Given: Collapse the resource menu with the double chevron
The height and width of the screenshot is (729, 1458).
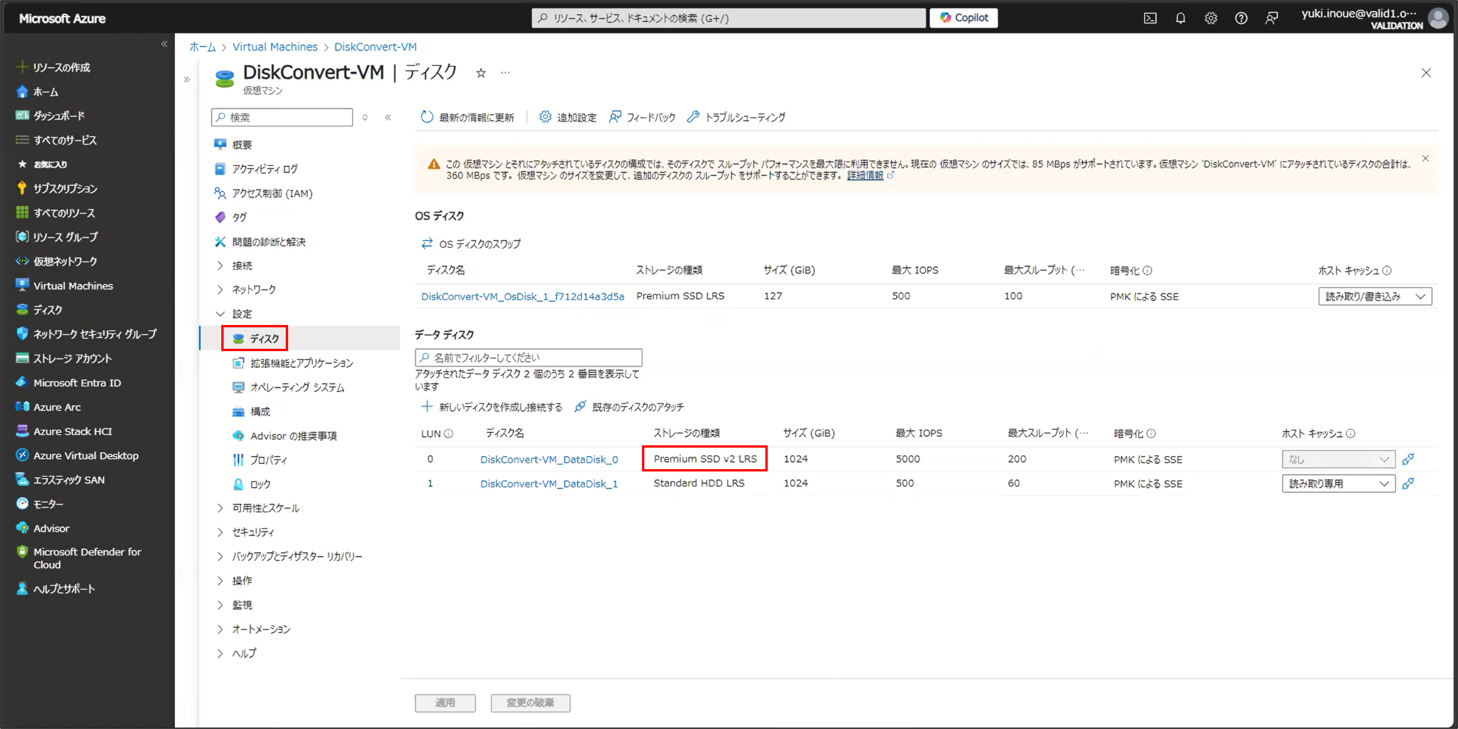Looking at the screenshot, I should tap(388, 117).
